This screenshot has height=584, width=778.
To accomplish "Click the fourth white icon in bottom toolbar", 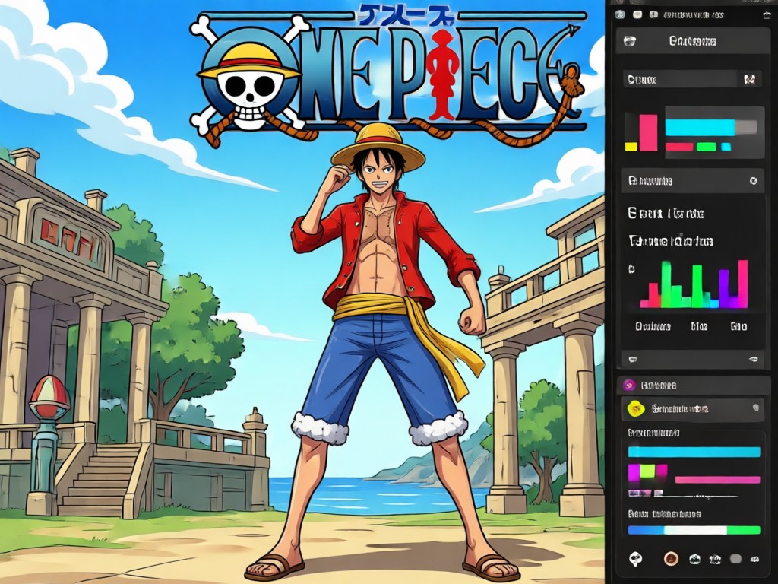I will pyautogui.click(x=715, y=560).
